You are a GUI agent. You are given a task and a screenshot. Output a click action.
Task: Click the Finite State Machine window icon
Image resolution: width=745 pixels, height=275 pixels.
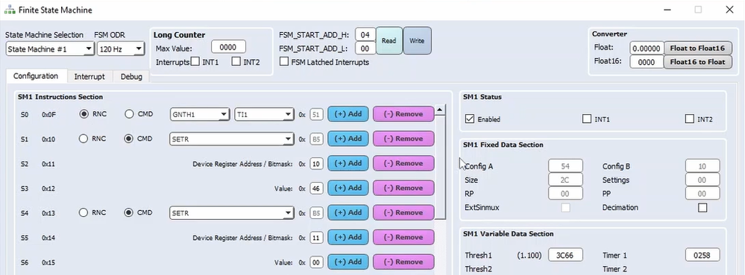(x=9, y=10)
